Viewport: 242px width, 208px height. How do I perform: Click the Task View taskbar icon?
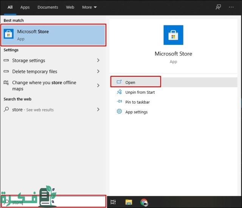[x=113, y=202]
